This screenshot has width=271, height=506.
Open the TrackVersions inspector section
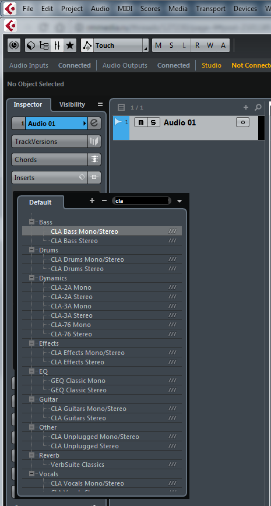[50, 141]
